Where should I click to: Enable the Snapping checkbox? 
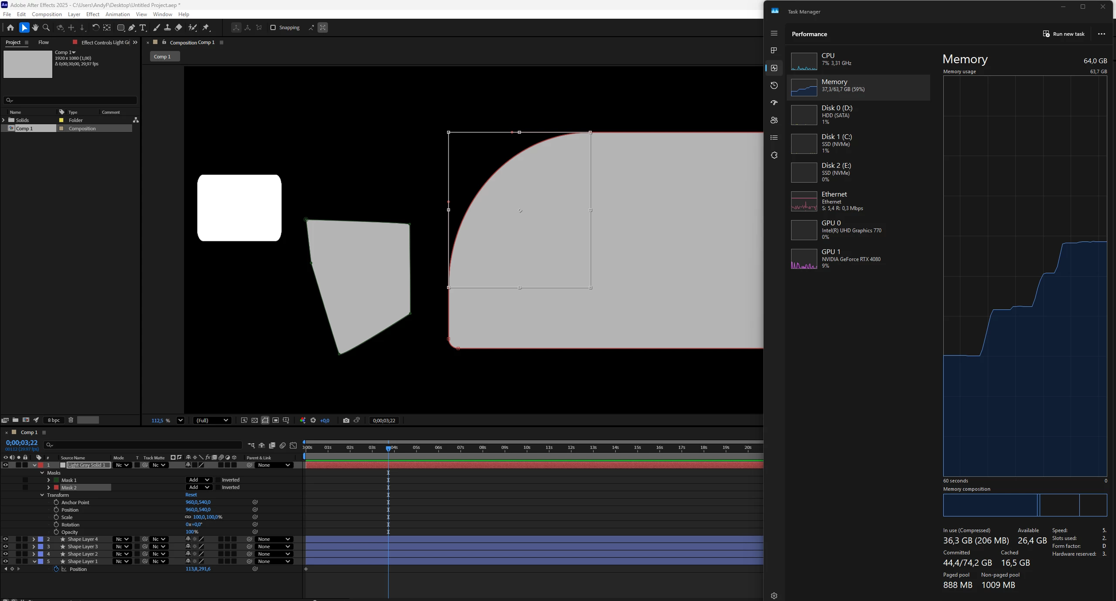[273, 27]
